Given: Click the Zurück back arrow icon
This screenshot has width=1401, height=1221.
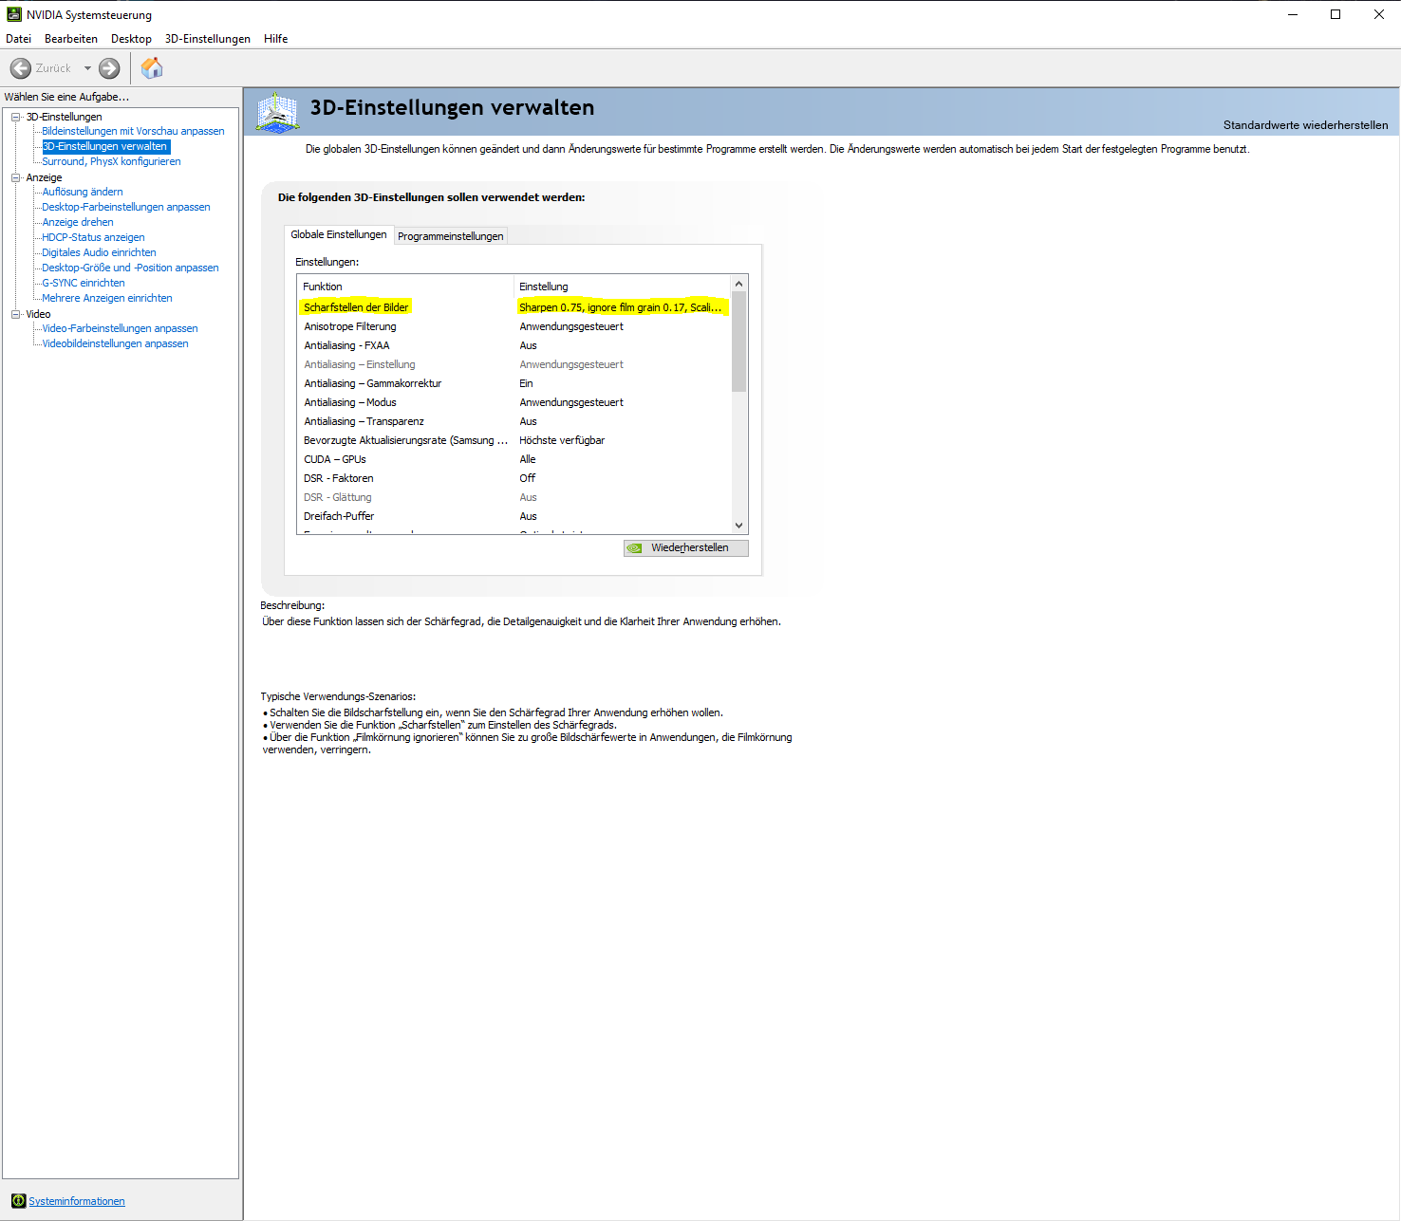Looking at the screenshot, I should click(x=20, y=68).
